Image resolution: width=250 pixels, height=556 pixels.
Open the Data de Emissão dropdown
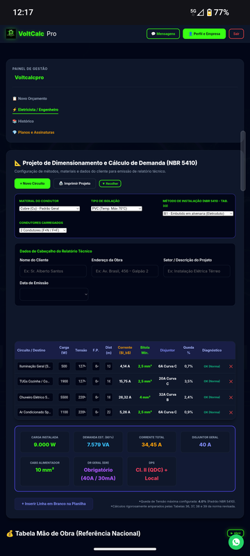click(x=54, y=294)
